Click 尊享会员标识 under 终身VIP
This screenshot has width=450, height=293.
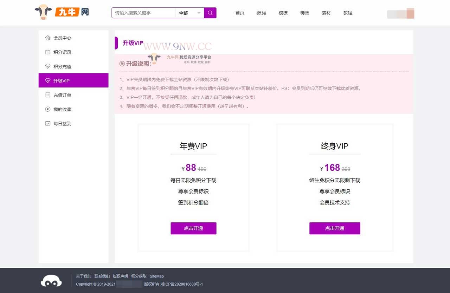tap(335, 191)
